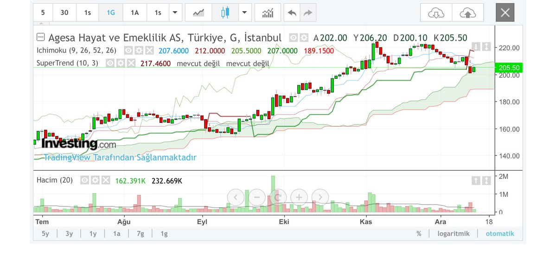Open TradingView Tarafından Sağlanmaktadır link
This screenshot has width=556, height=257.
click(x=120, y=158)
